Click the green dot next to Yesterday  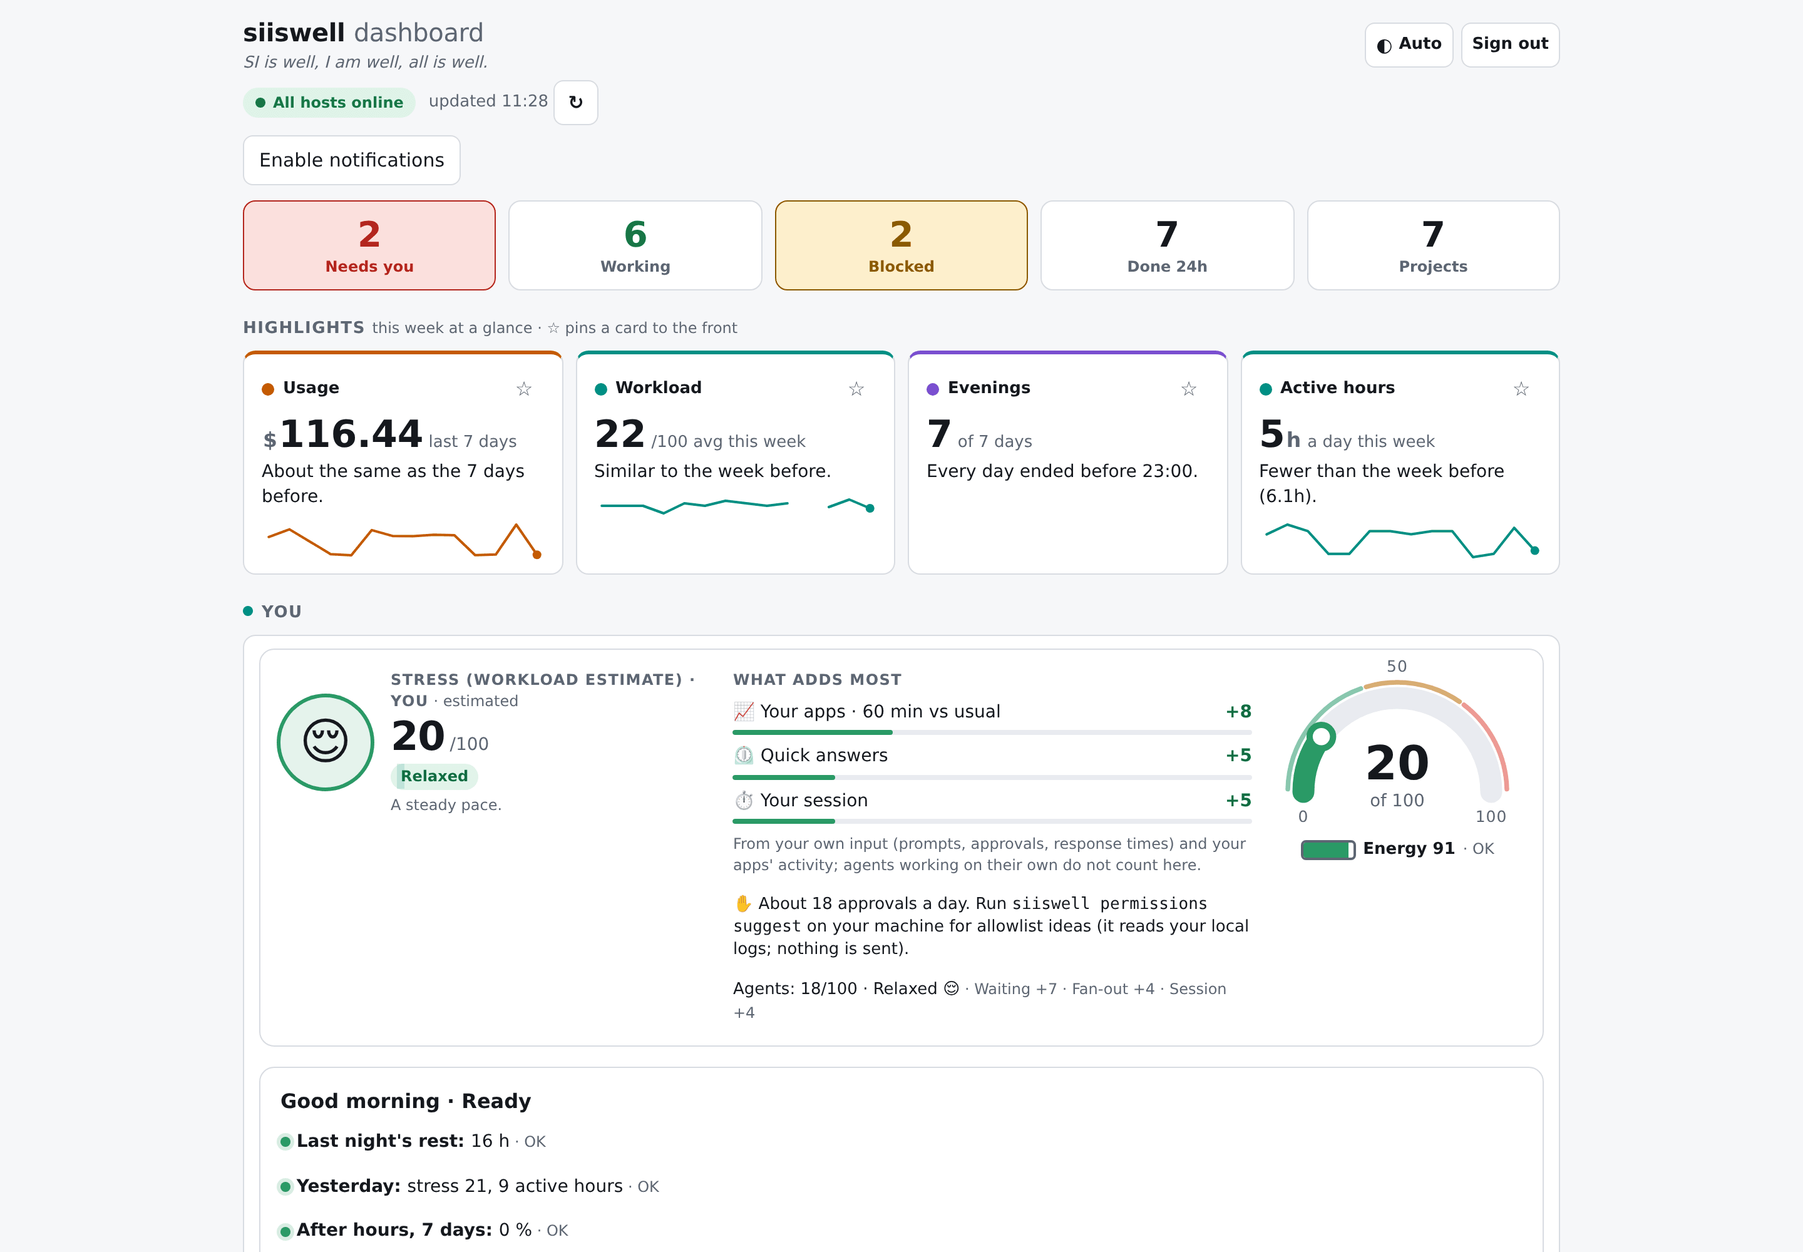click(x=285, y=1186)
